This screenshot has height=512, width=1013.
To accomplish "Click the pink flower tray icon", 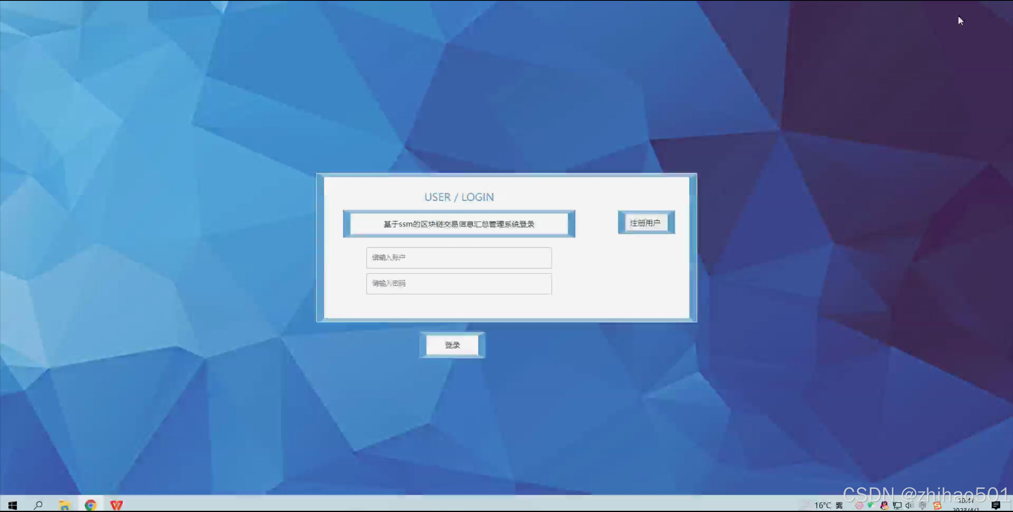I will (x=859, y=505).
